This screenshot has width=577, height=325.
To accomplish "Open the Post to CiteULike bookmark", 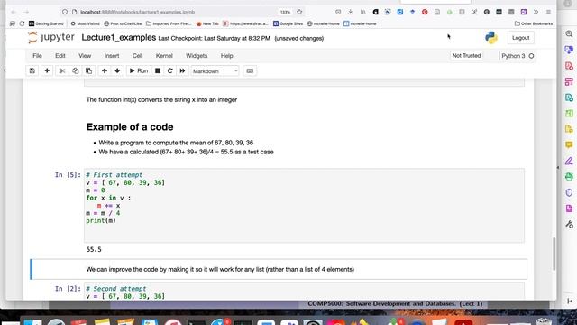I will (123, 23).
